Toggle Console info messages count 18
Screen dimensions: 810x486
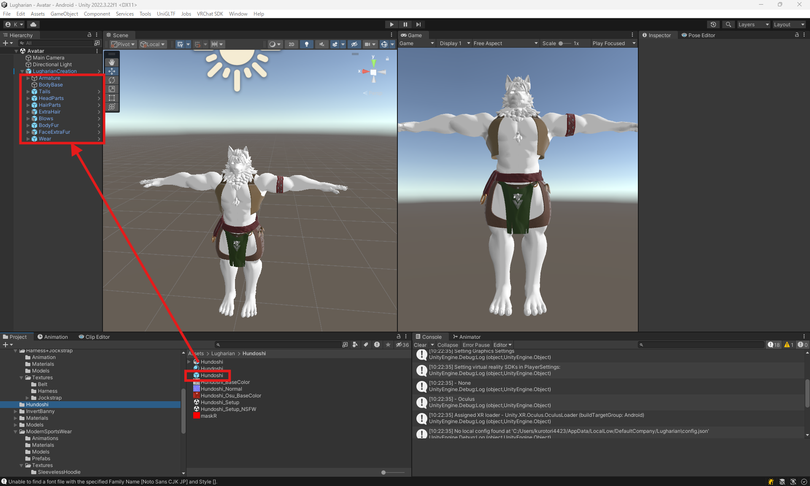click(x=774, y=345)
